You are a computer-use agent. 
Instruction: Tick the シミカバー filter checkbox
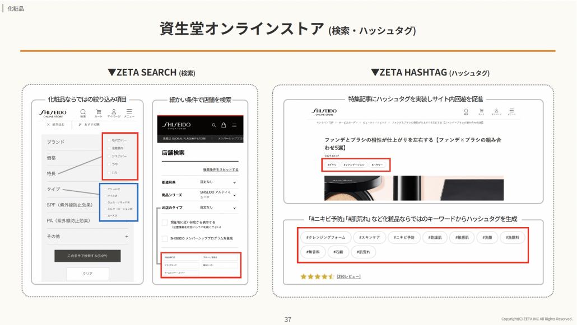pyautogui.click(x=109, y=156)
